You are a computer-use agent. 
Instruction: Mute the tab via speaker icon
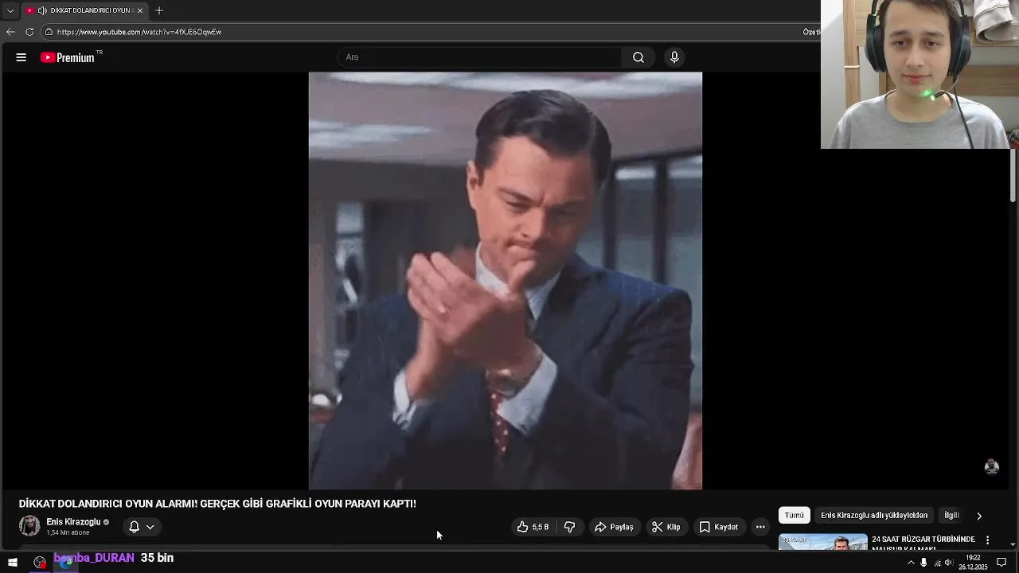point(42,10)
